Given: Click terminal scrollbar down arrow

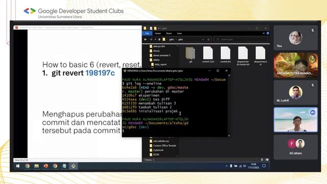Looking at the screenshot, I should coord(229,135).
